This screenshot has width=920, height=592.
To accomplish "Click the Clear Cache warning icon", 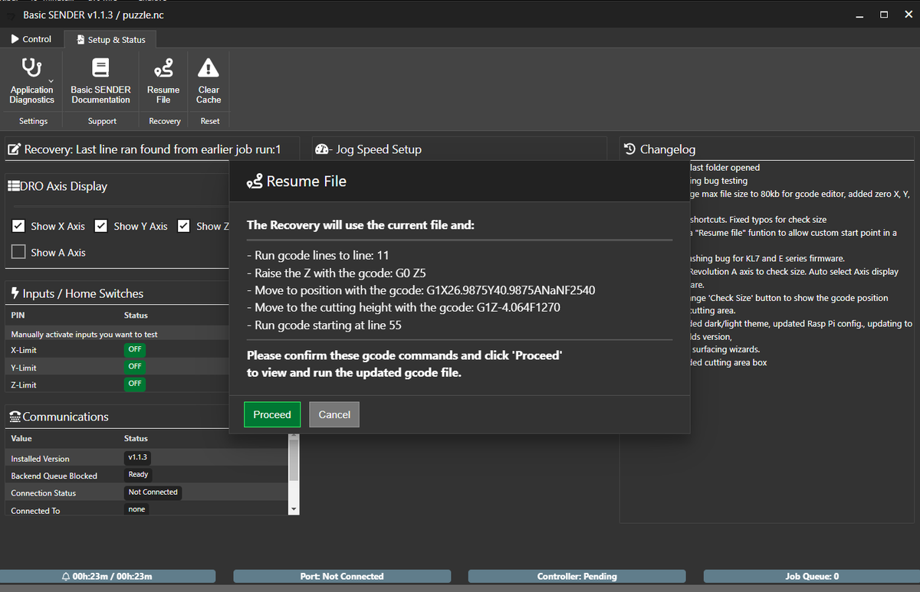I will click(x=208, y=67).
